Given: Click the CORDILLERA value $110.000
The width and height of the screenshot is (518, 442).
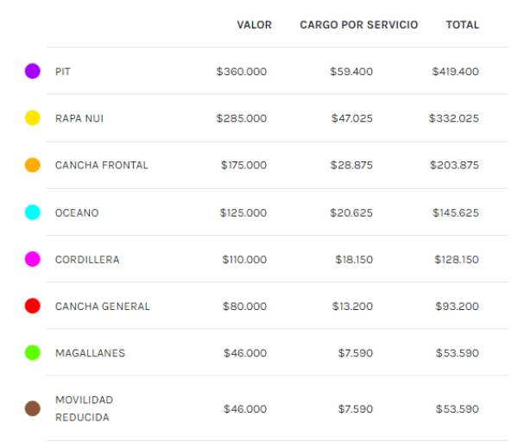Looking at the screenshot, I should [243, 259].
